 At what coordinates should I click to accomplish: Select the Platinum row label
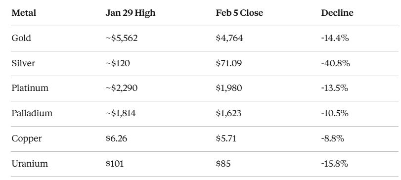pyautogui.click(x=30, y=88)
